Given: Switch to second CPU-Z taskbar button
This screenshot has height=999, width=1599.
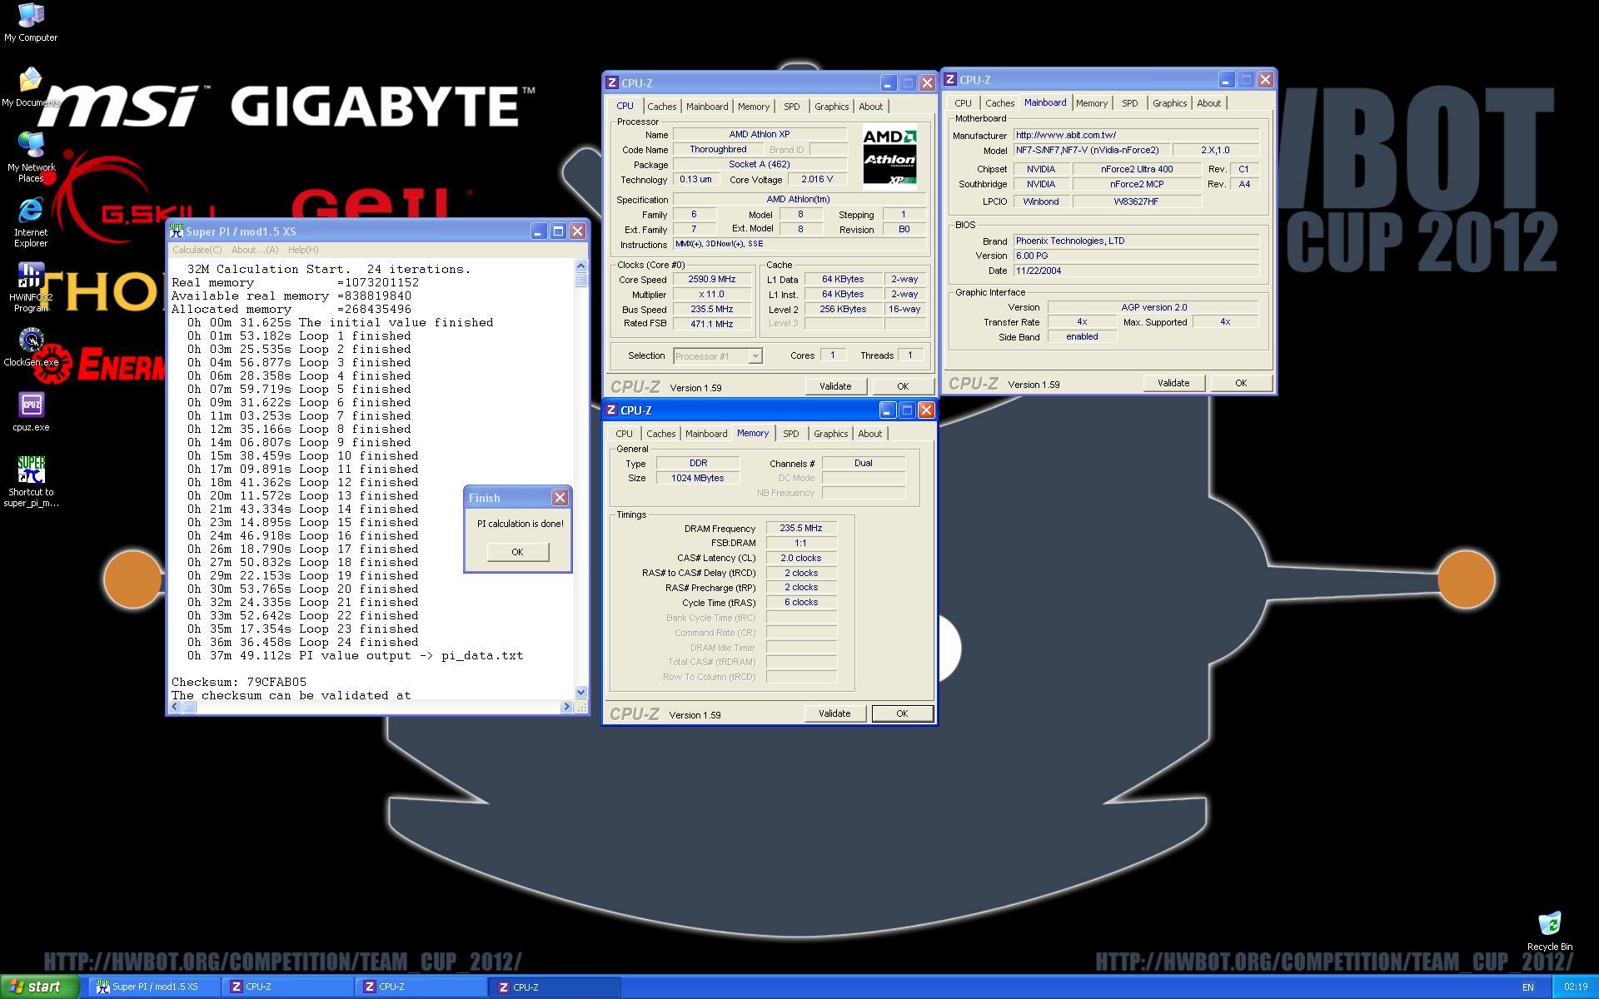Looking at the screenshot, I should point(421,987).
